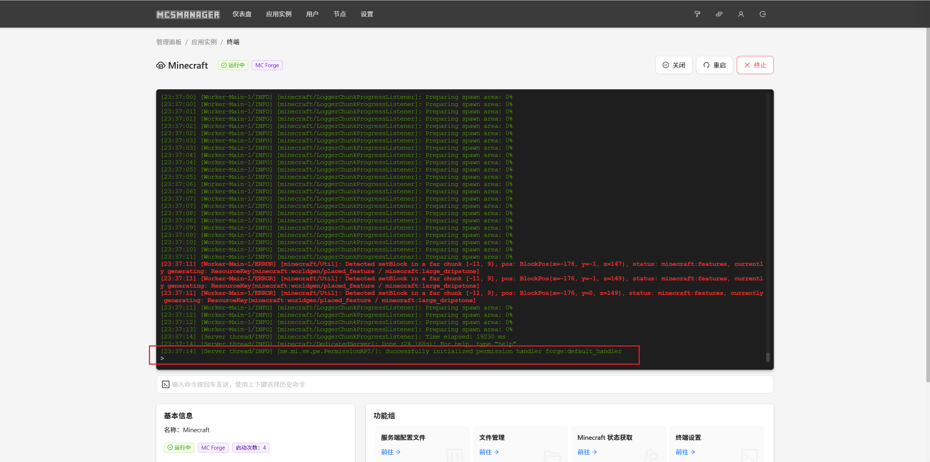Open 终端设置 via 前往 link
Image resolution: width=930 pixels, height=462 pixels.
click(685, 452)
